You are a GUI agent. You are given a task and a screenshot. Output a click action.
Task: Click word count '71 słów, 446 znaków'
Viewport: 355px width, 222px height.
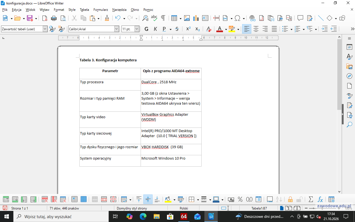(x=64, y=208)
